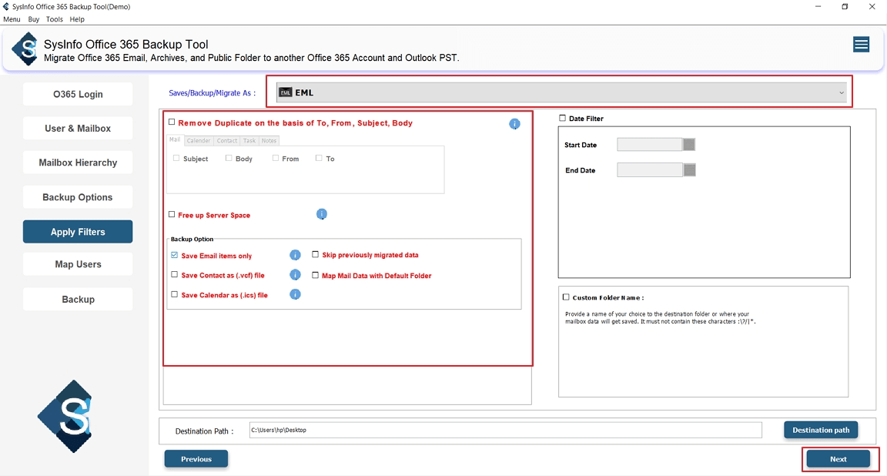Open the hamburger menu icon
Screen dimensions: 887x476
(x=861, y=44)
